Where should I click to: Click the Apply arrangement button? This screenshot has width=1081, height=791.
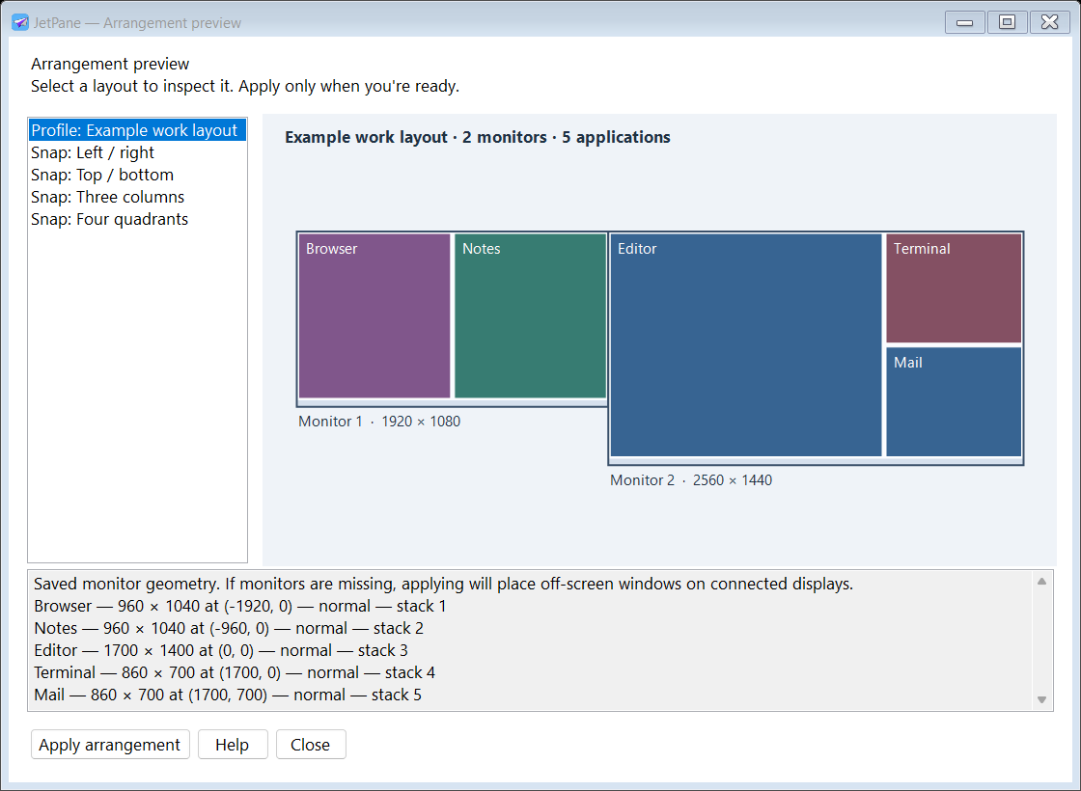click(x=110, y=744)
